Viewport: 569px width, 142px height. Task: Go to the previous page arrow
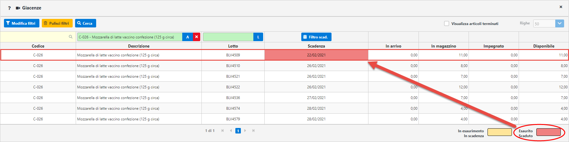[x=231, y=131]
